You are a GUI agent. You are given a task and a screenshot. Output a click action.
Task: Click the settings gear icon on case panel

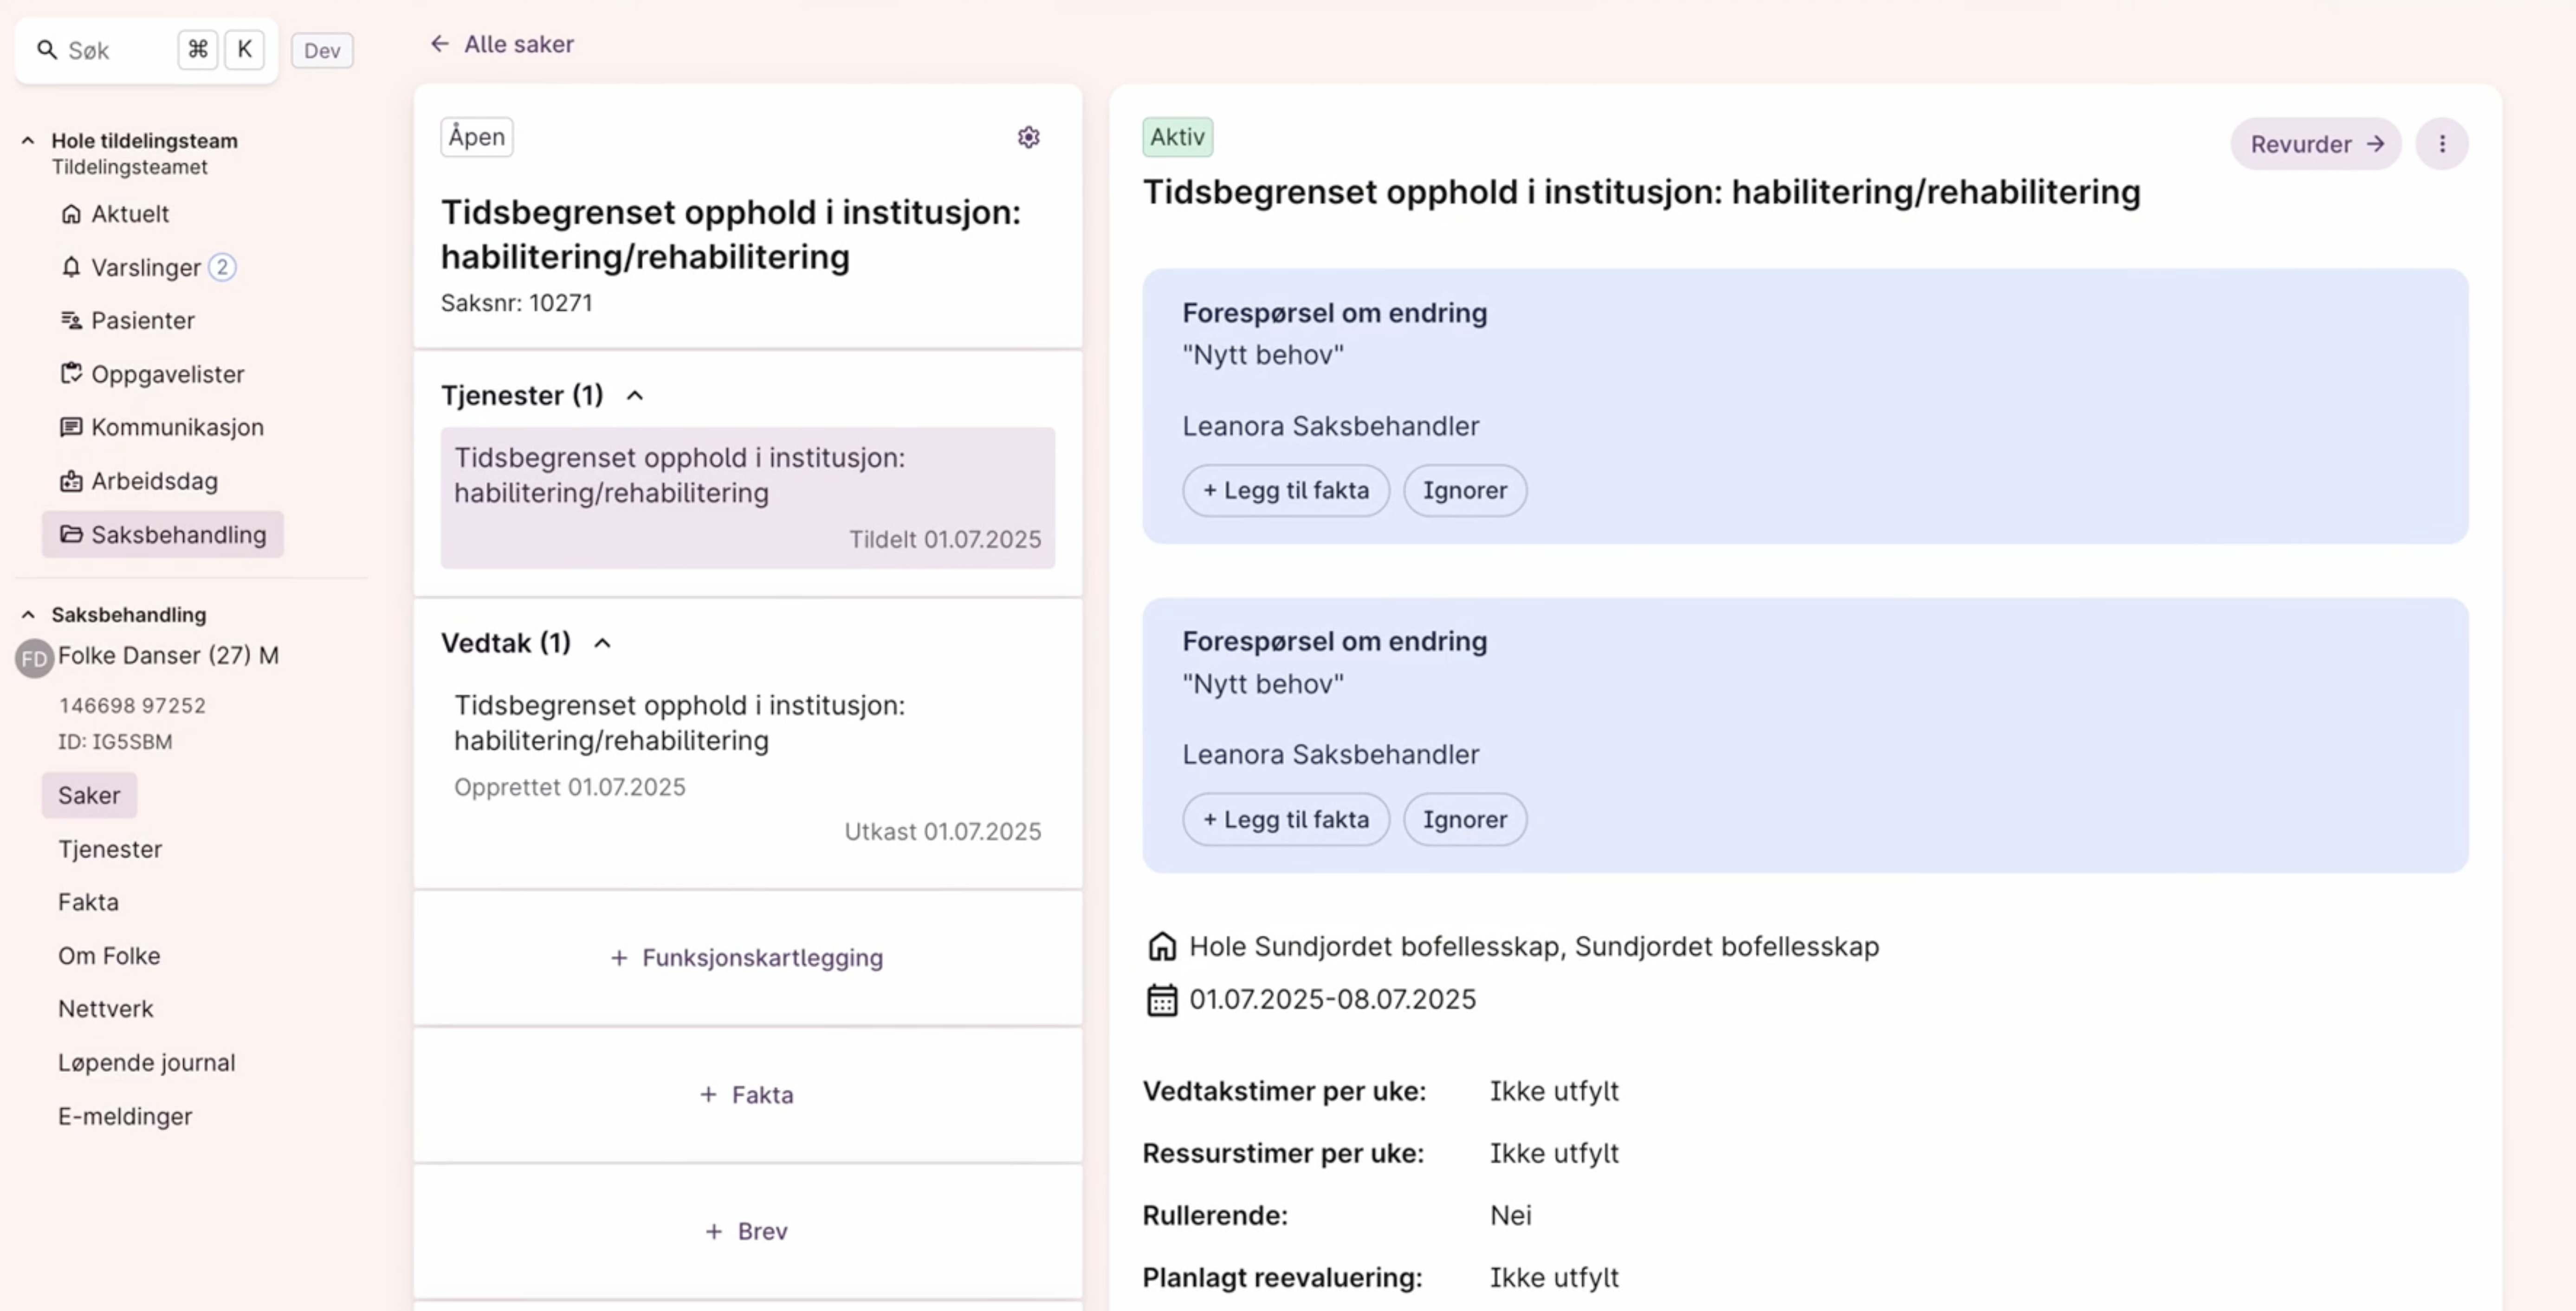point(1028,137)
